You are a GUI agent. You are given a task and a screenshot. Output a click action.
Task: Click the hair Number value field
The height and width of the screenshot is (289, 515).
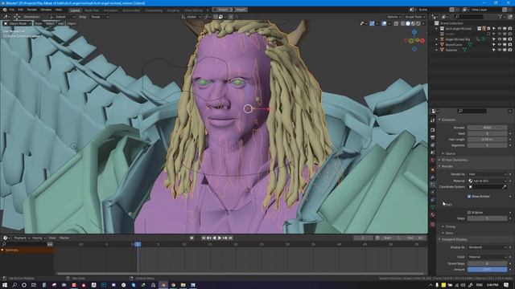point(488,128)
